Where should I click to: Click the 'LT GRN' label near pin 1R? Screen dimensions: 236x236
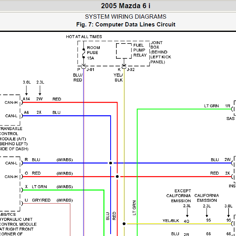[211, 106]
